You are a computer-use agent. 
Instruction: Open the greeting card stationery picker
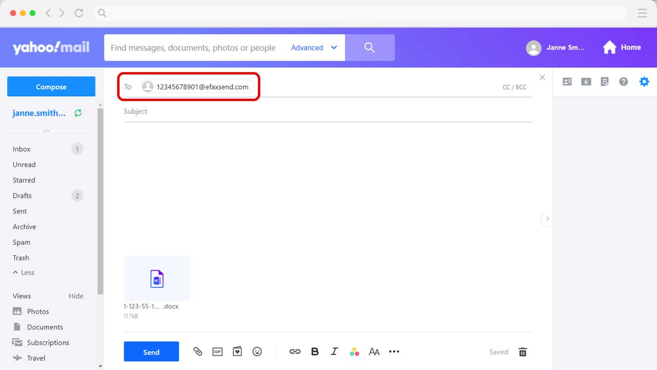coord(237,351)
